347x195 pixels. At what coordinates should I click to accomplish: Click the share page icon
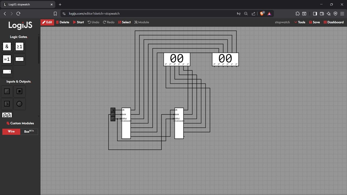pyautogui.click(x=253, y=14)
